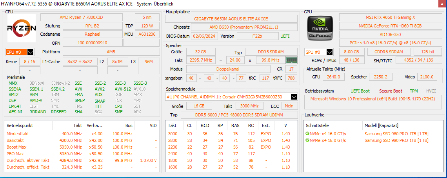Click the Modell [Kapazität] column header
Viewport: 447px width, 178px height.
pos(382,125)
